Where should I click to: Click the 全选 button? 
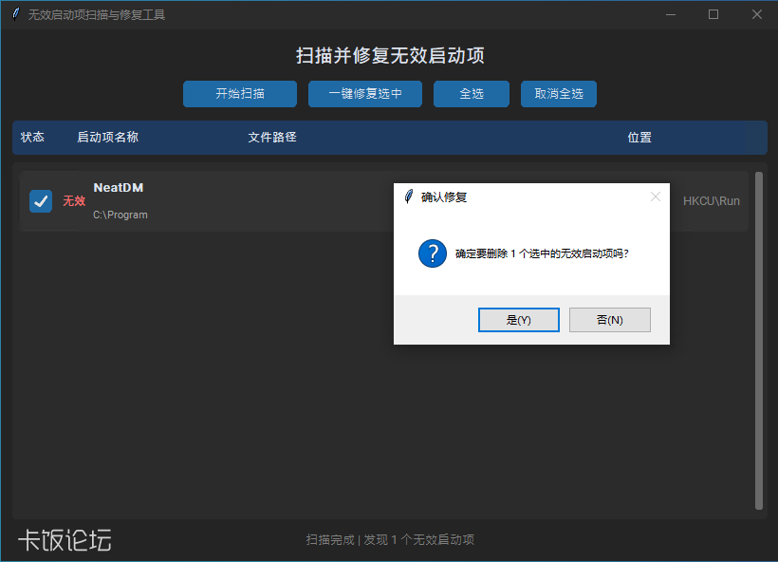click(472, 94)
